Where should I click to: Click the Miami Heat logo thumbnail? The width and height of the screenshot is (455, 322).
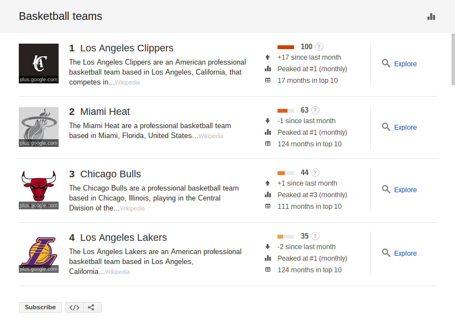(39, 127)
